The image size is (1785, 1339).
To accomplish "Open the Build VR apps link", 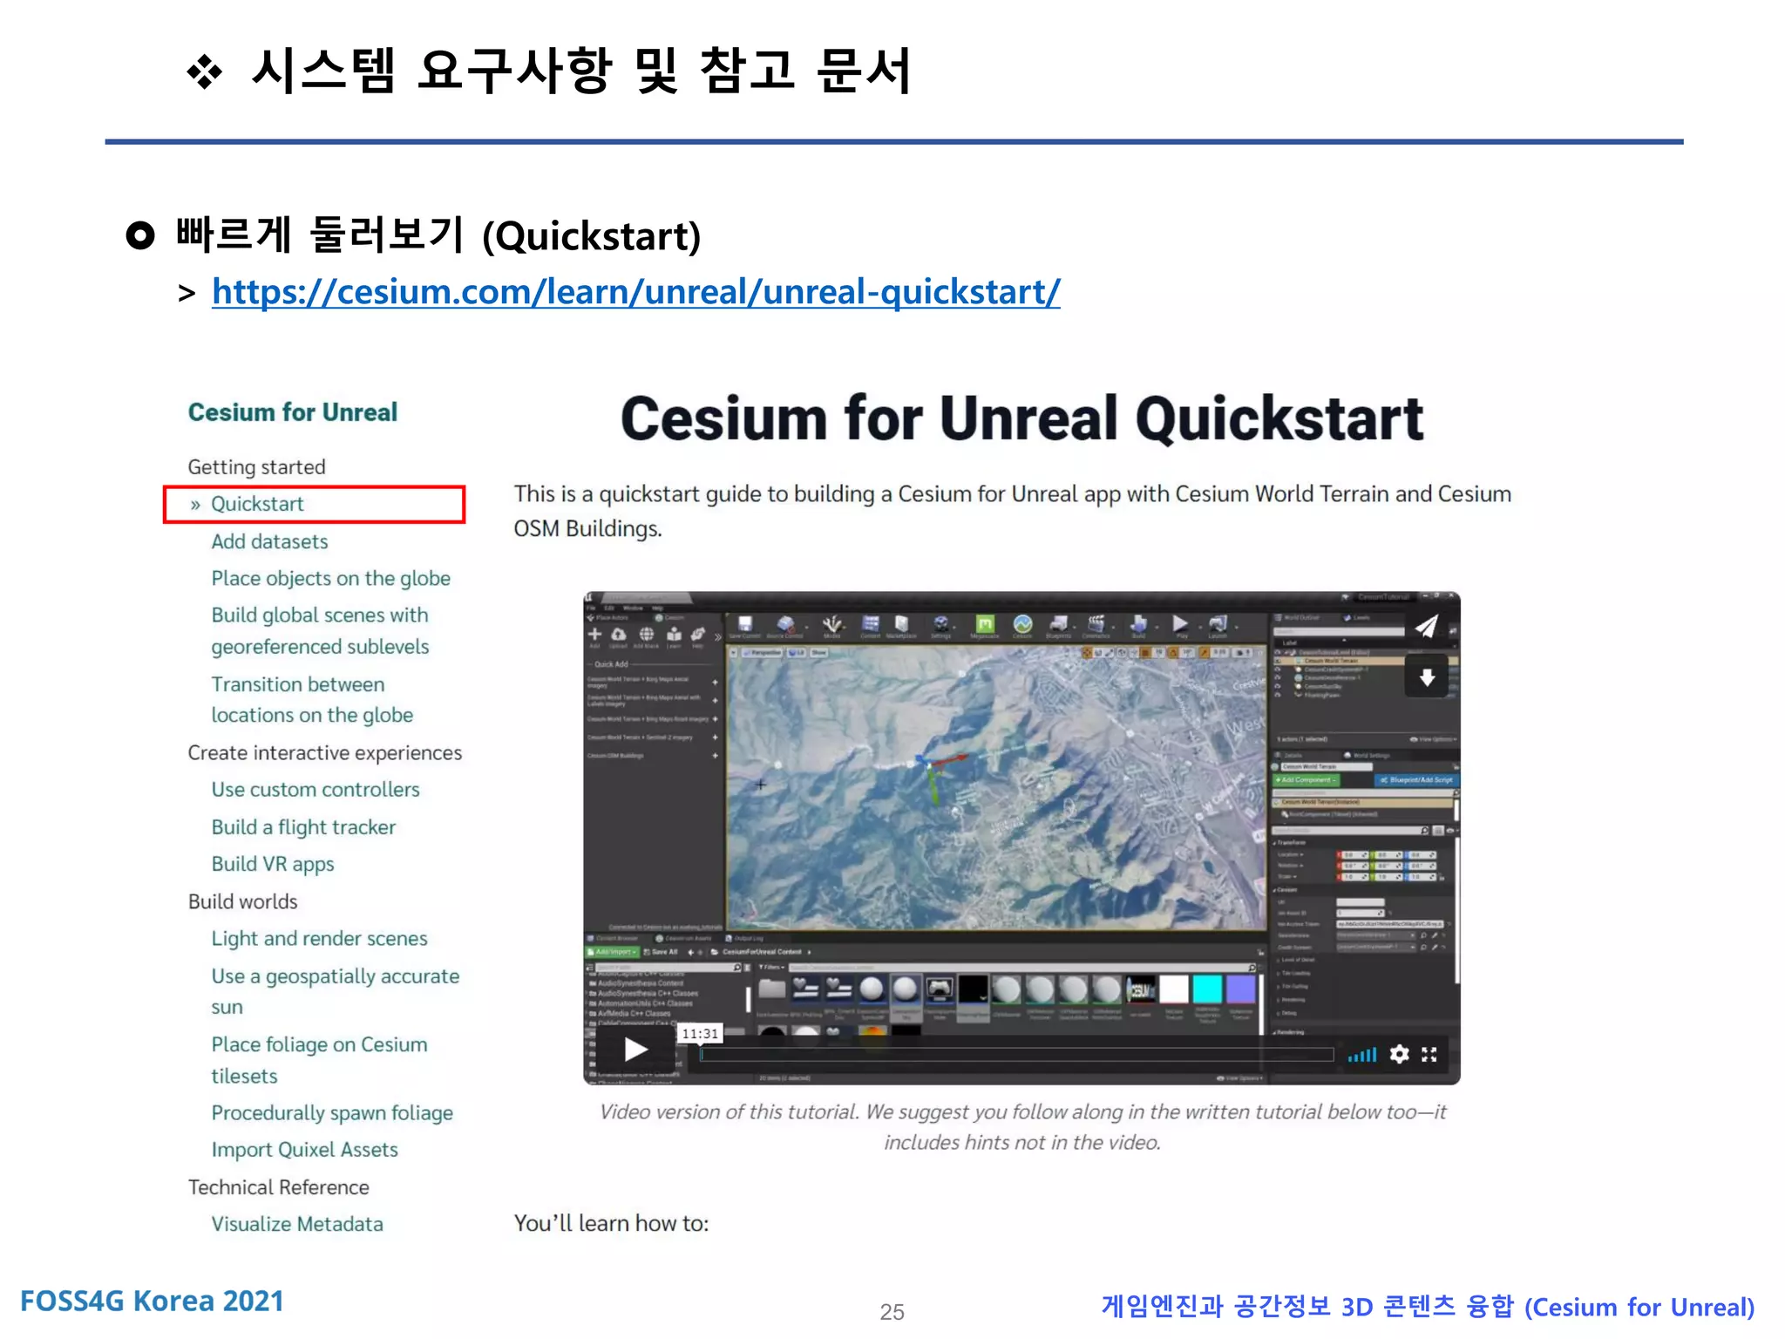I will coord(273,864).
